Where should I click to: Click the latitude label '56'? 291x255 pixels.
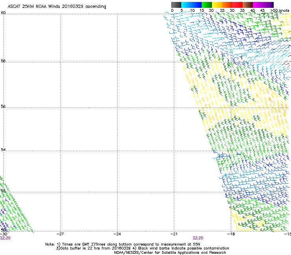[x=3, y=106]
